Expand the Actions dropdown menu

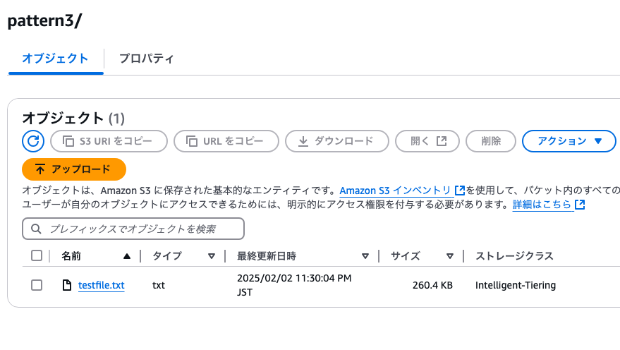tap(569, 141)
